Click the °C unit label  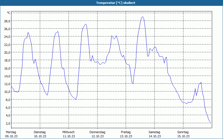click(x=9, y=13)
